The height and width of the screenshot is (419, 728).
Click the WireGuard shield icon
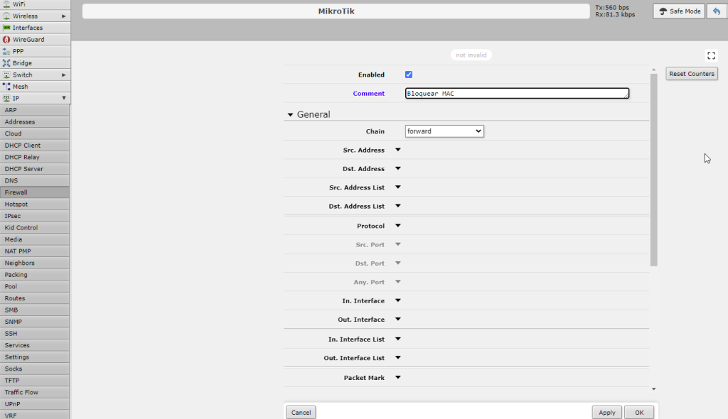click(6, 39)
